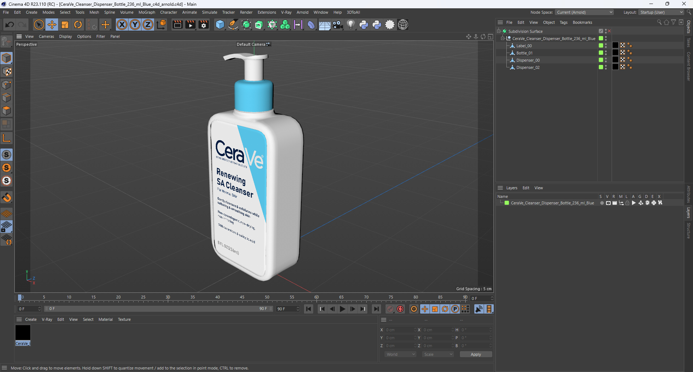
Task: Toggle Label_00 editor visibility dot
Action: [606, 44]
